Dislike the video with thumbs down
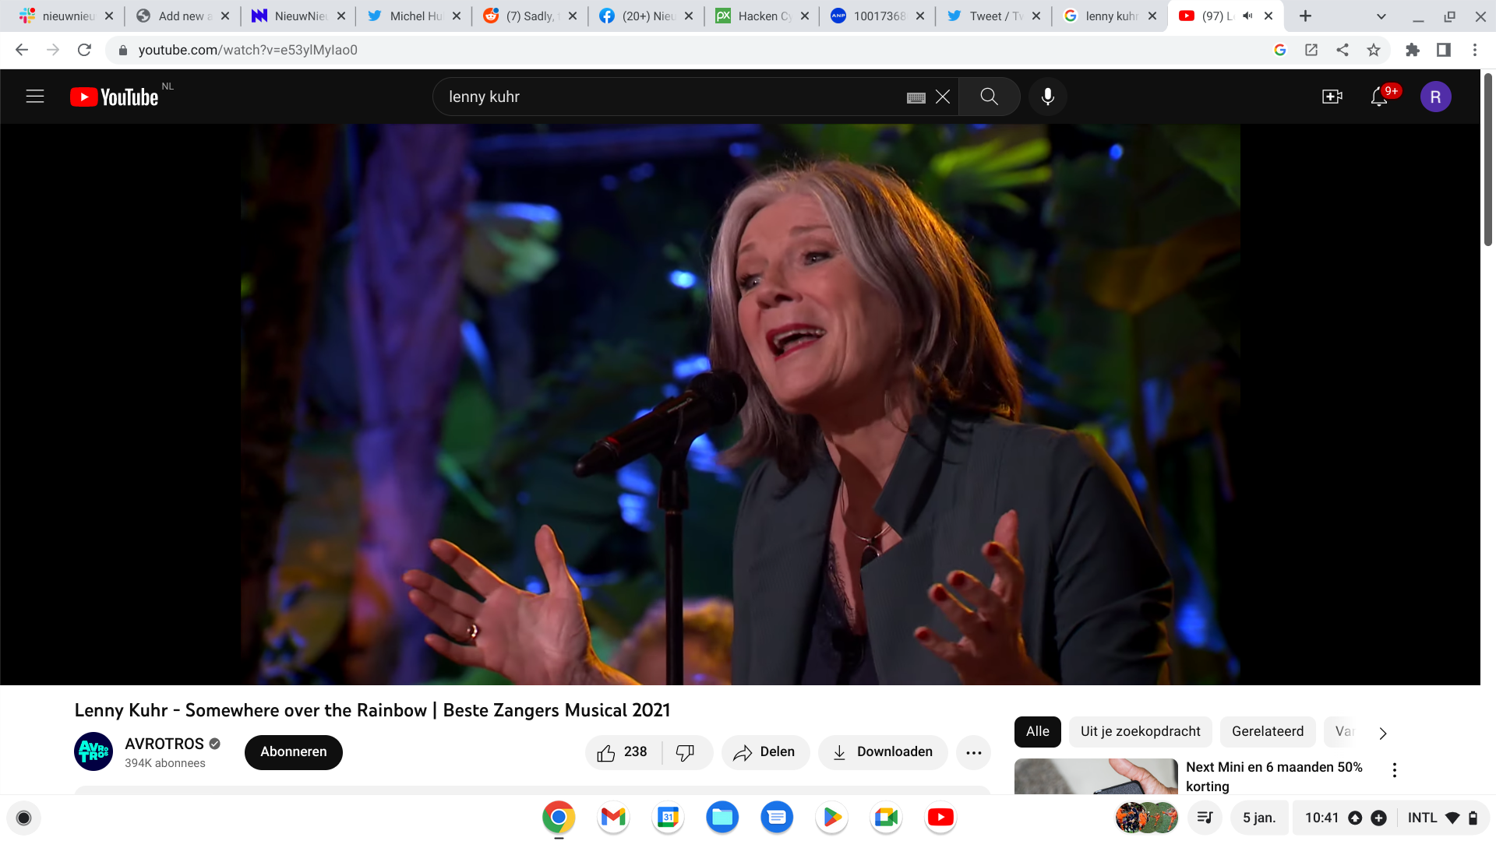This screenshot has height=841, width=1496. point(686,752)
